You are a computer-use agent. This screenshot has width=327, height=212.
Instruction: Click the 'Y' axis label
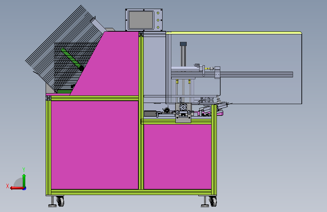tap(24, 170)
